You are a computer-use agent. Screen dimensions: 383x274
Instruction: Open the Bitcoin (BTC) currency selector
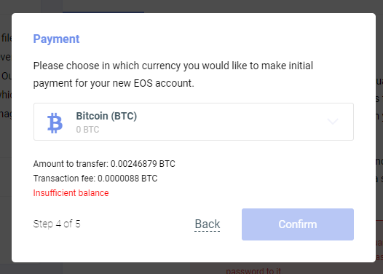click(194, 122)
